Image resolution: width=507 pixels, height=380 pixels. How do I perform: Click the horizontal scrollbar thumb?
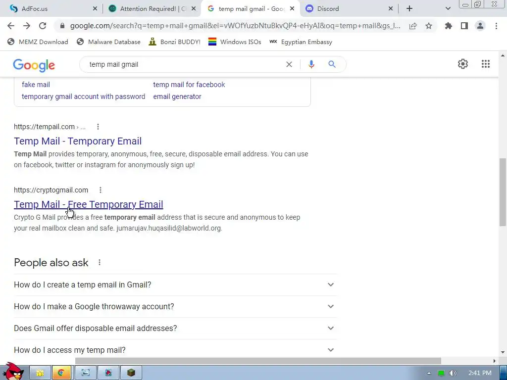coord(258,361)
